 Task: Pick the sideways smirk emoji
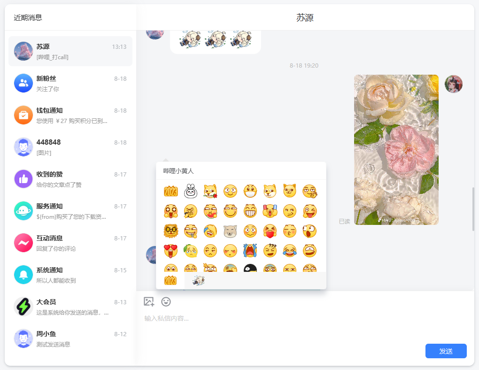coord(290,211)
